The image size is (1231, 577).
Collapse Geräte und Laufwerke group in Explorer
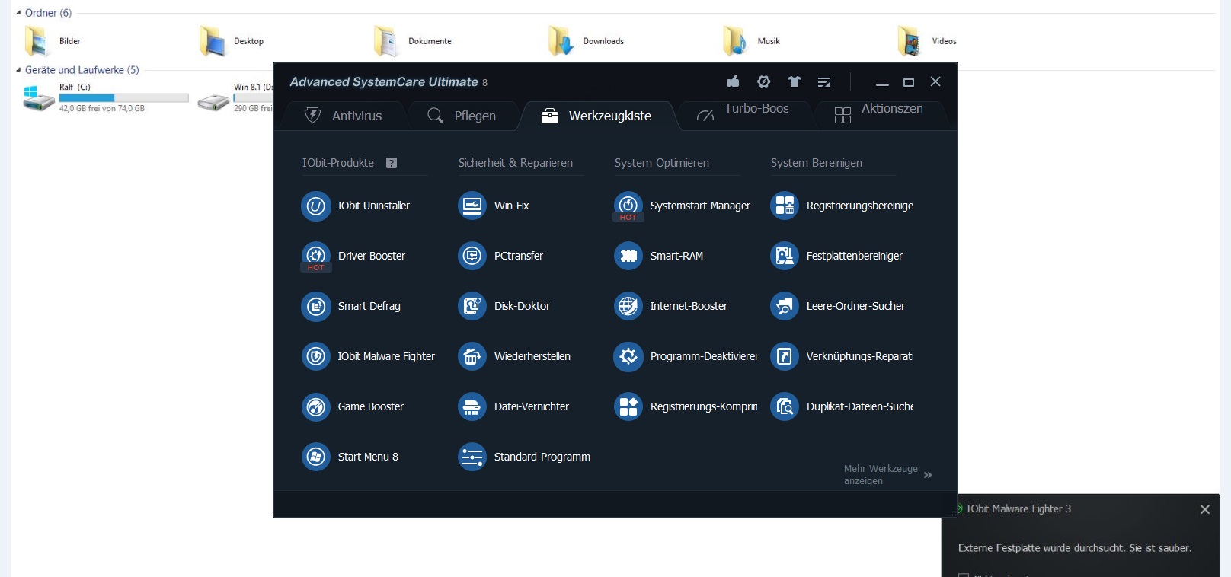pyautogui.click(x=18, y=70)
